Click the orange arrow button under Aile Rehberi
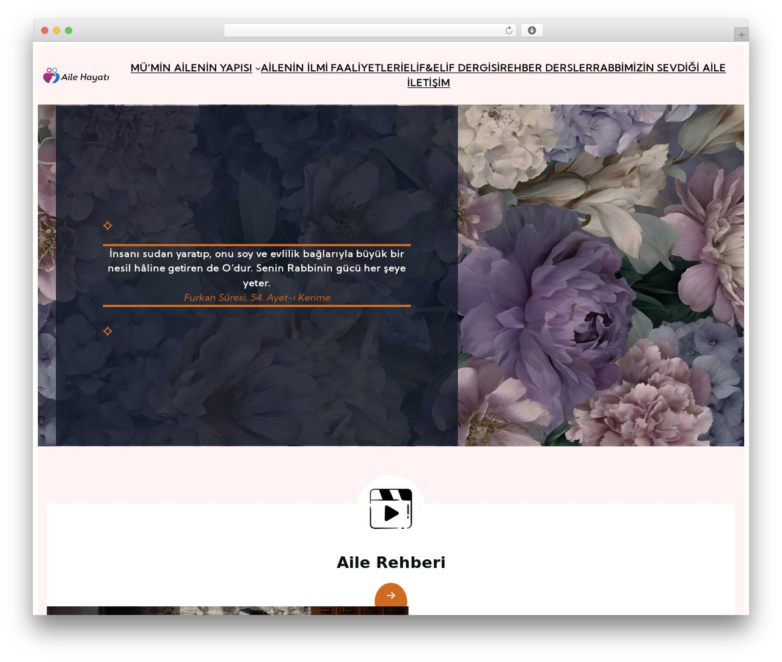This screenshot has height=662, width=782. 391,595
